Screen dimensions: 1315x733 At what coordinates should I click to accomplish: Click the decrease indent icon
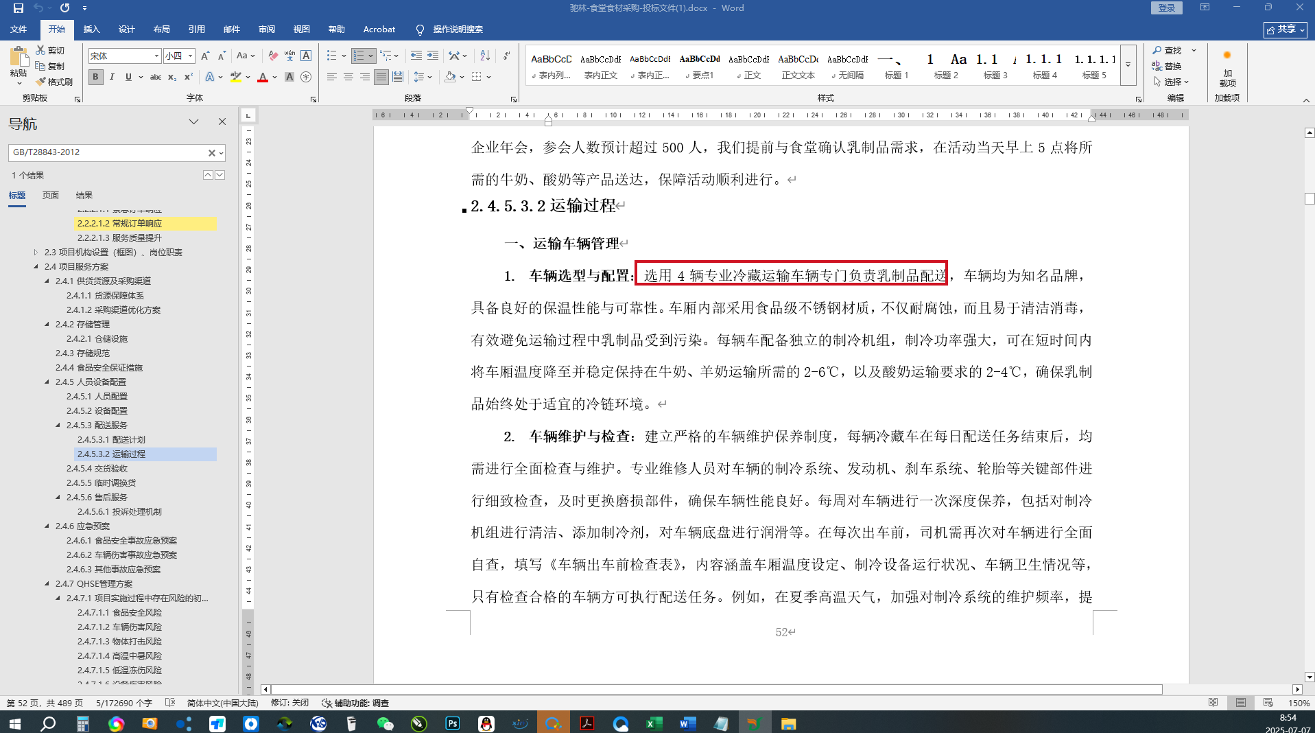(x=416, y=56)
